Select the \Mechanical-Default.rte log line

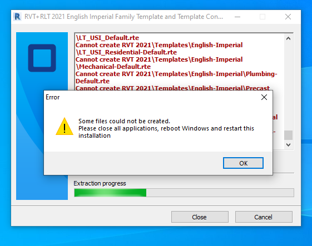click(113, 67)
